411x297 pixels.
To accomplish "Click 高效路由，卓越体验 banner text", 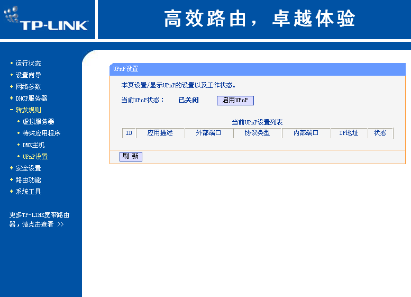I will (260, 19).
